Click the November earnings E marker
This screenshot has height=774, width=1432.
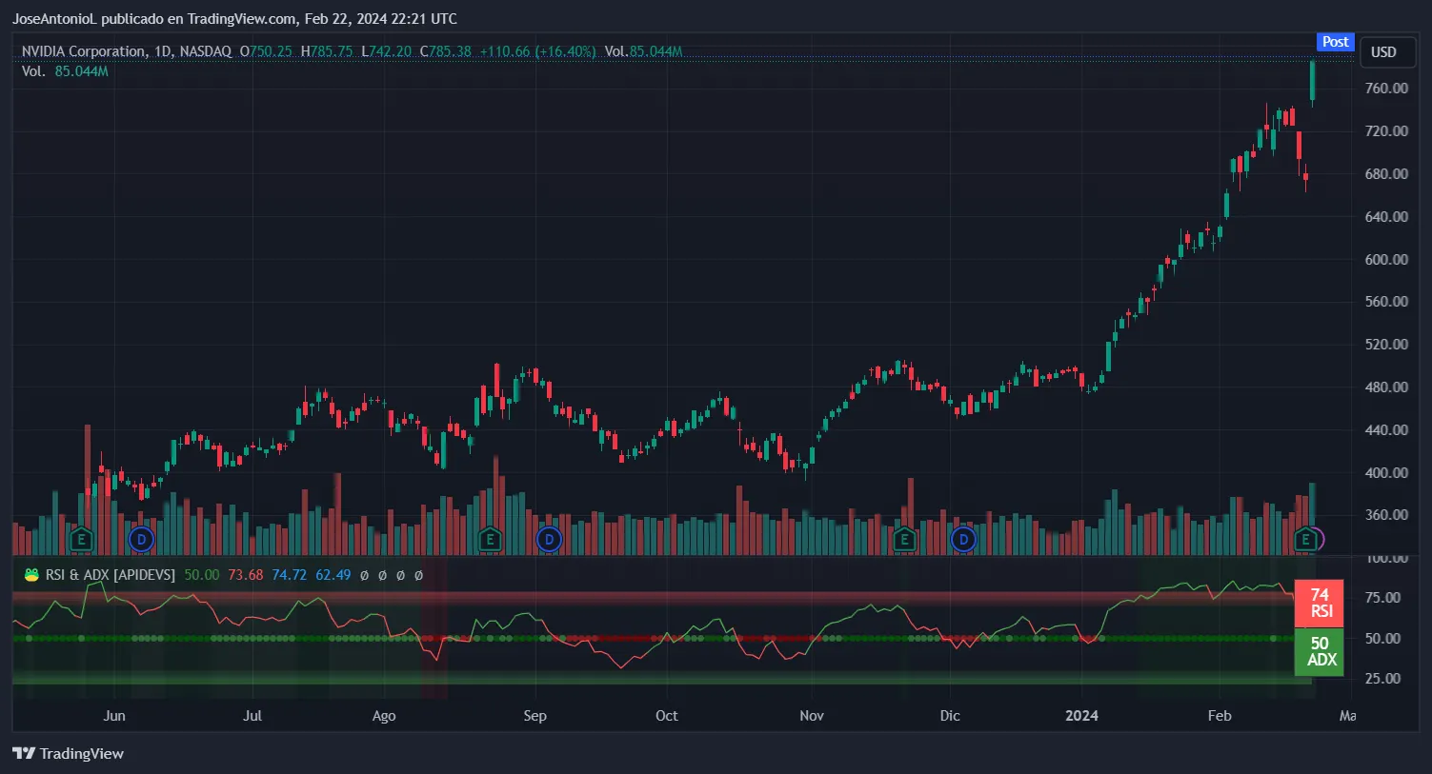click(903, 540)
